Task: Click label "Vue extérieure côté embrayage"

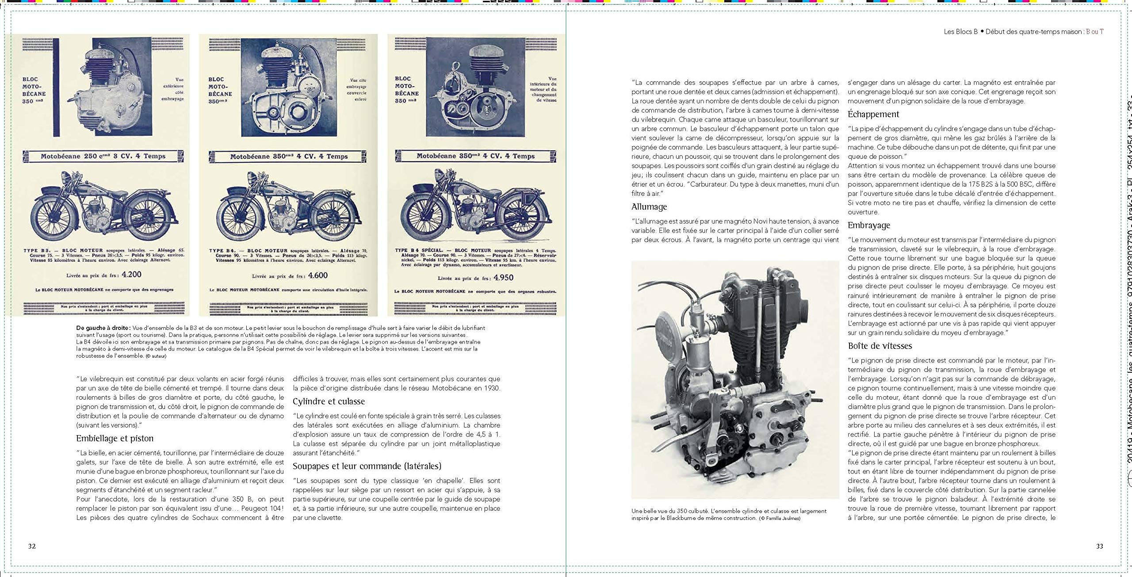Action: pyautogui.click(x=174, y=89)
